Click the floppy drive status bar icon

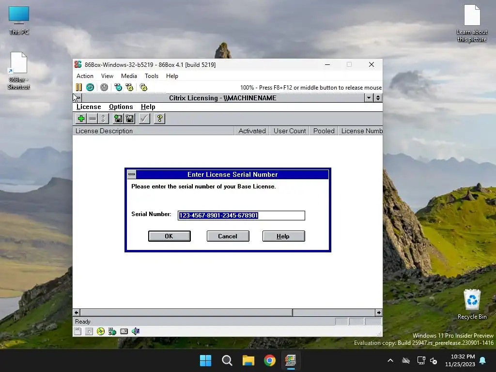pos(77,331)
